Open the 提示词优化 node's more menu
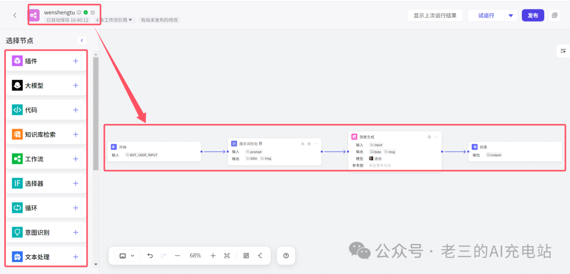This screenshot has width=570, height=274. point(315,143)
